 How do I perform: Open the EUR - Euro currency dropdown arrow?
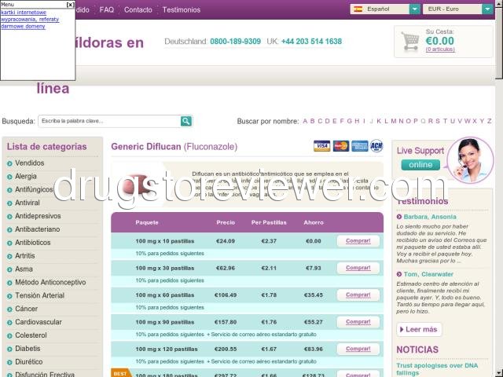tap(487, 9)
